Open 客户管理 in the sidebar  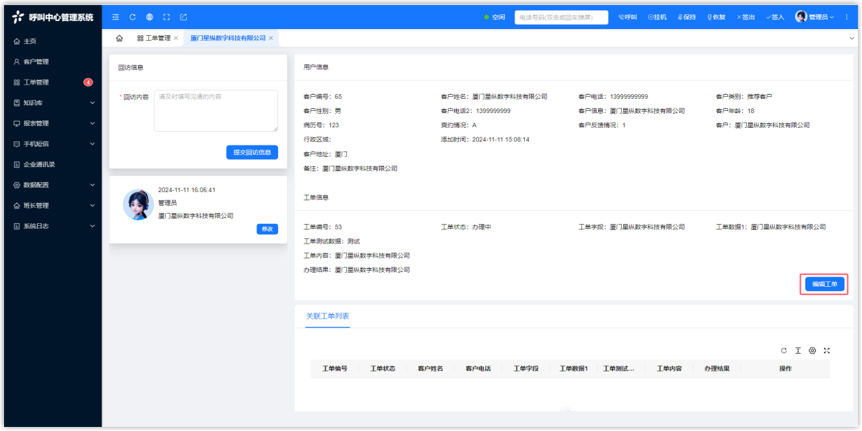[37, 62]
